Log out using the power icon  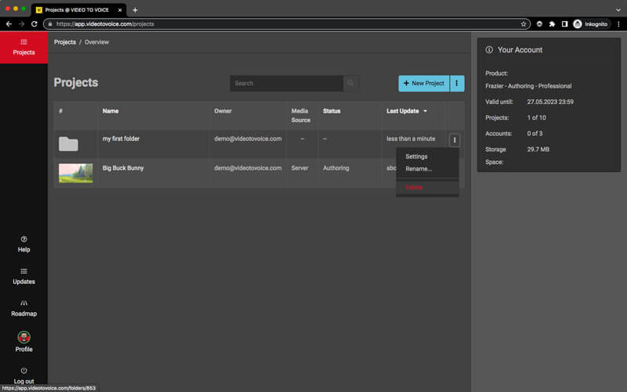24,375
